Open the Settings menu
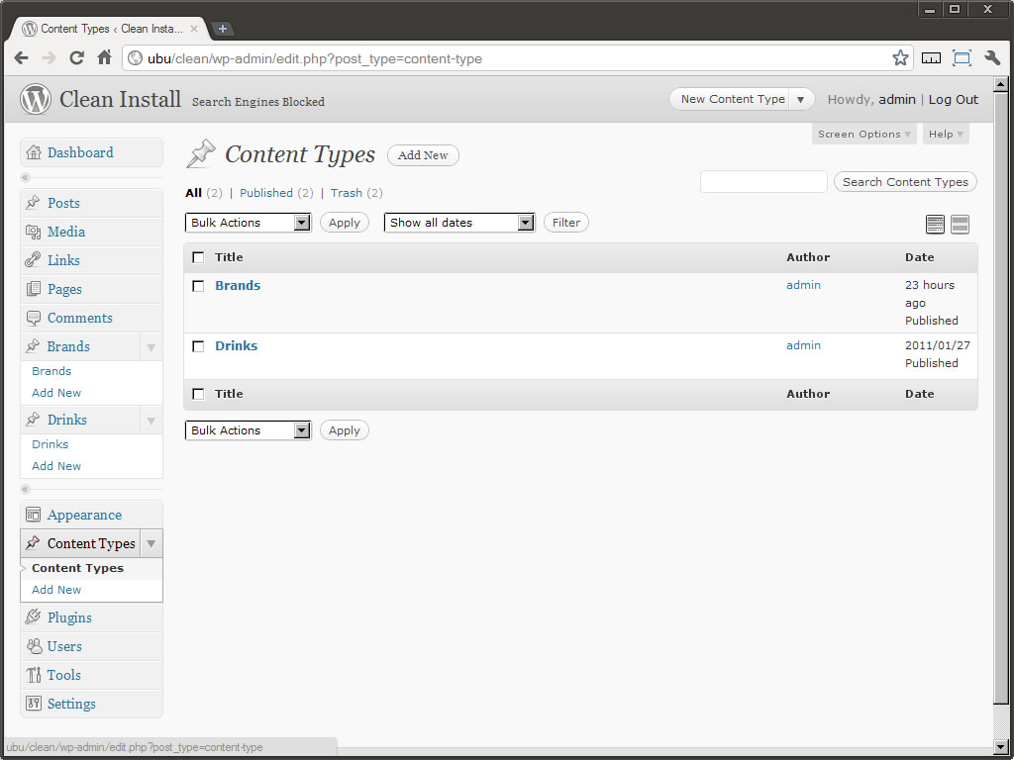The height and width of the screenshot is (760, 1014). [x=71, y=704]
